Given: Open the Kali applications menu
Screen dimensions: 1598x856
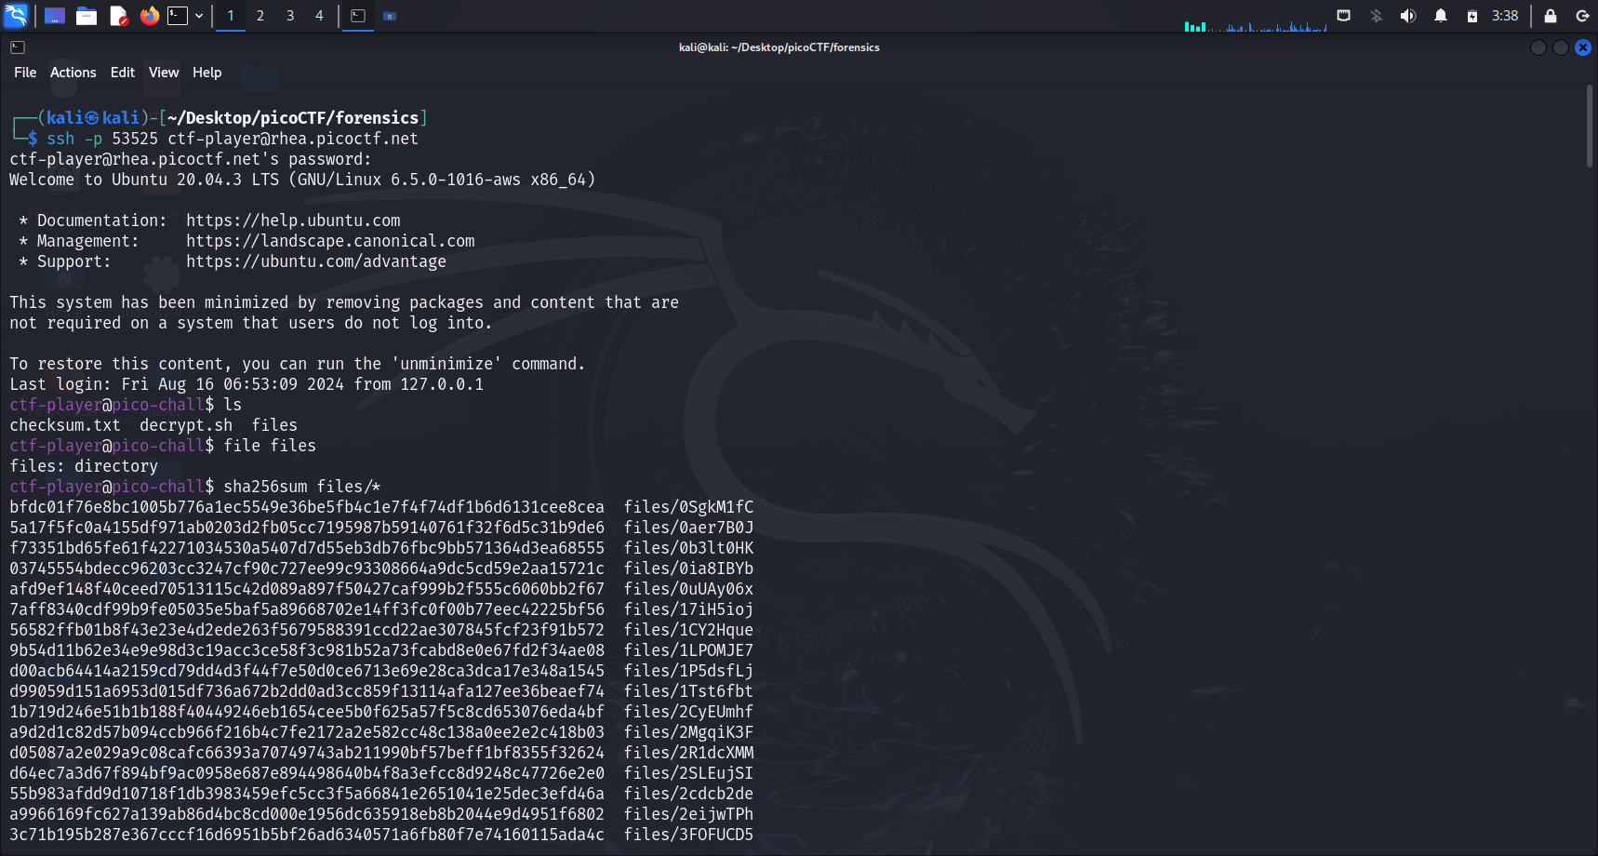Looking at the screenshot, I should 17,16.
